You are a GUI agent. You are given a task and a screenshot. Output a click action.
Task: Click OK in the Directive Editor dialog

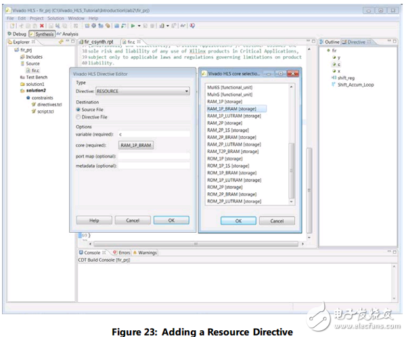tap(171, 220)
